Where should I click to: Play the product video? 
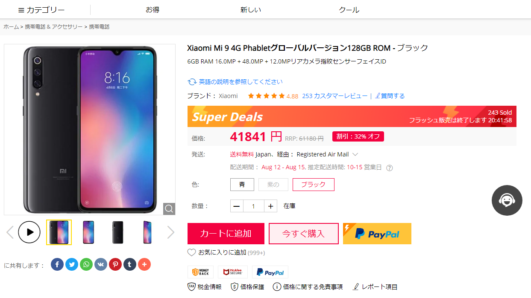click(x=29, y=232)
